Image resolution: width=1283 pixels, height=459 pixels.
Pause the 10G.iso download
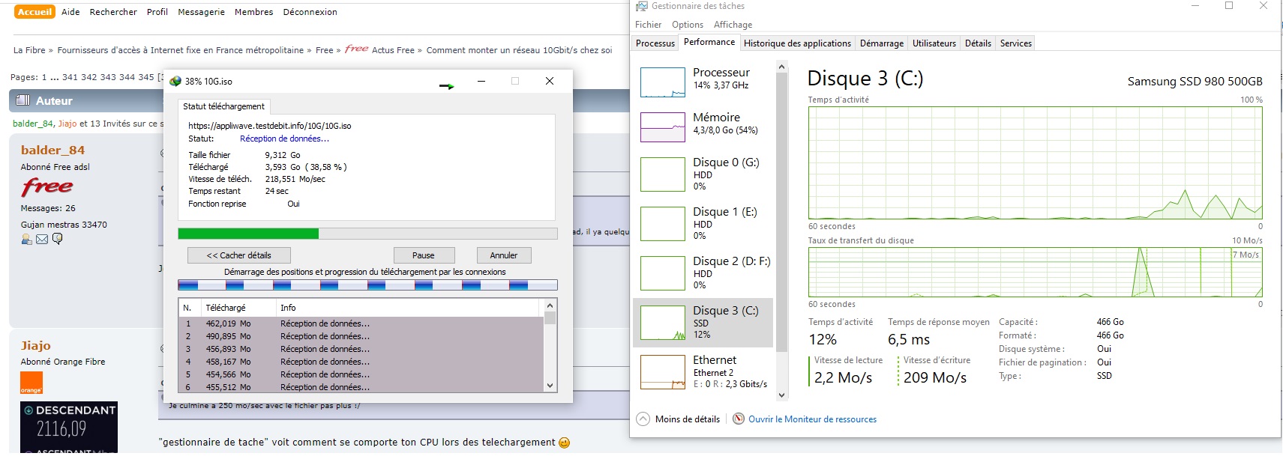click(423, 255)
